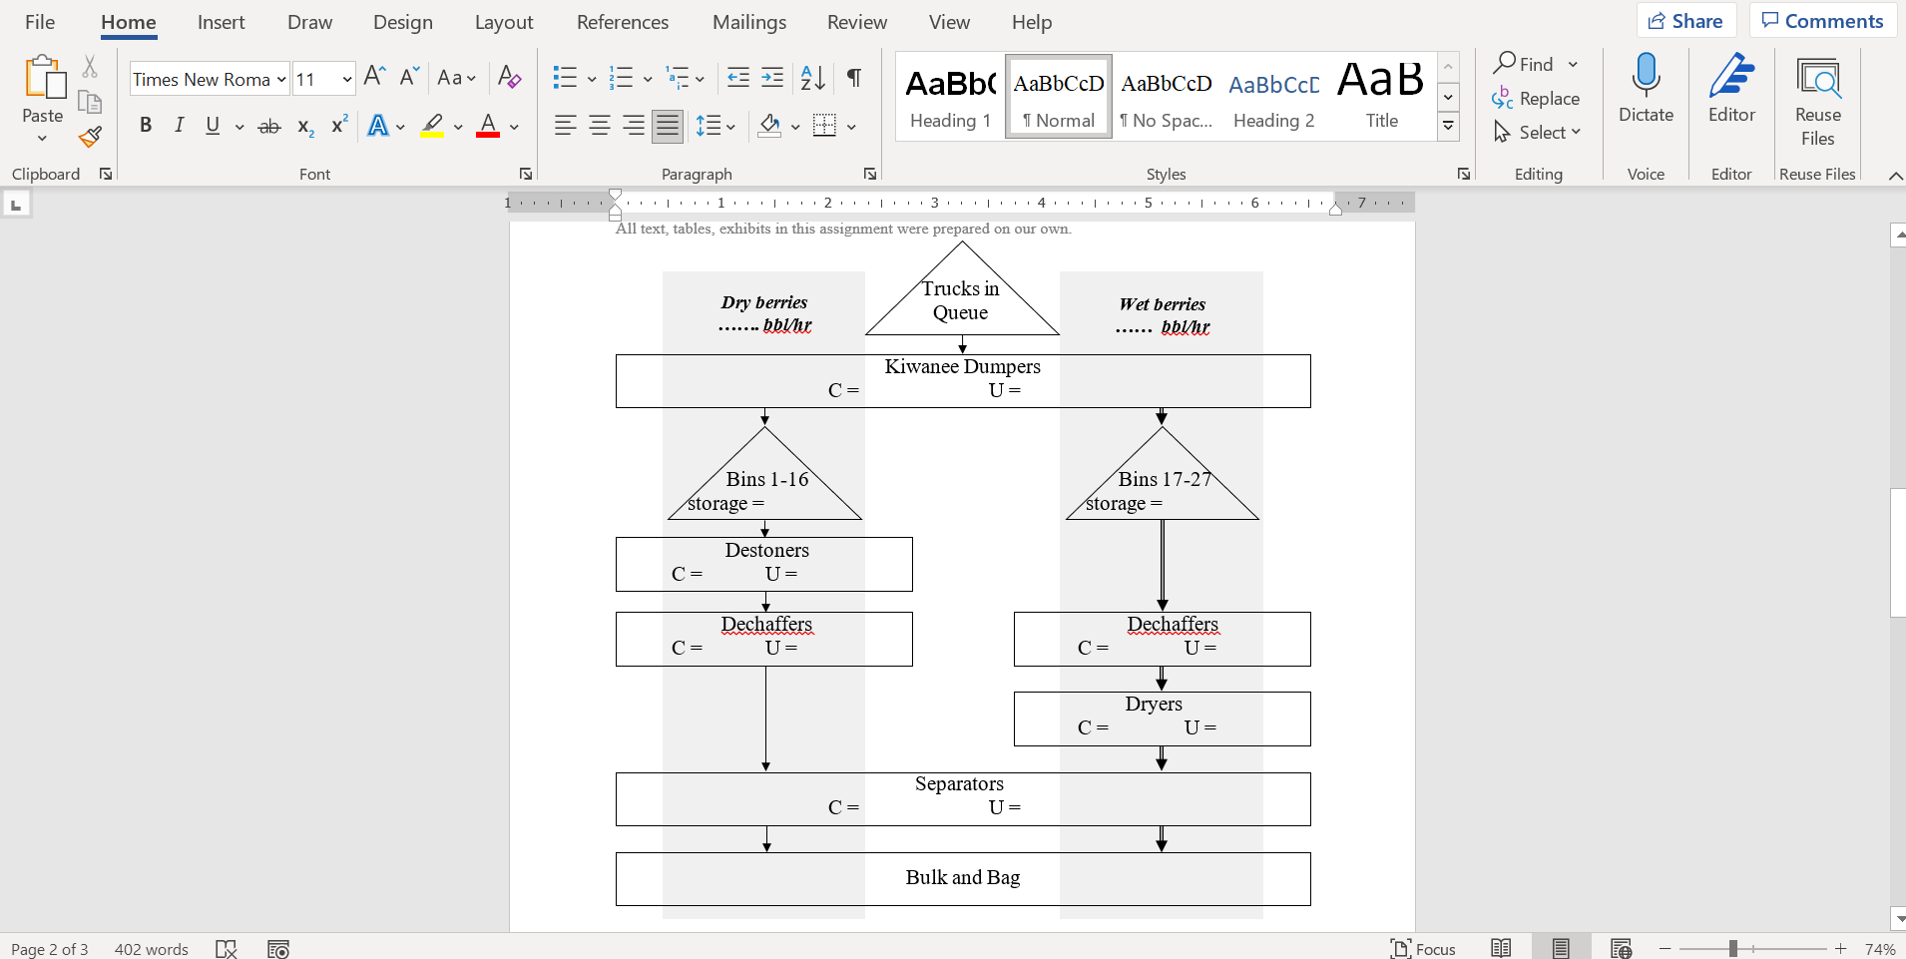Image resolution: width=1906 pixels, height=959 pixels.
Task: Launch the Editor pane
Action: point(1731,88)
